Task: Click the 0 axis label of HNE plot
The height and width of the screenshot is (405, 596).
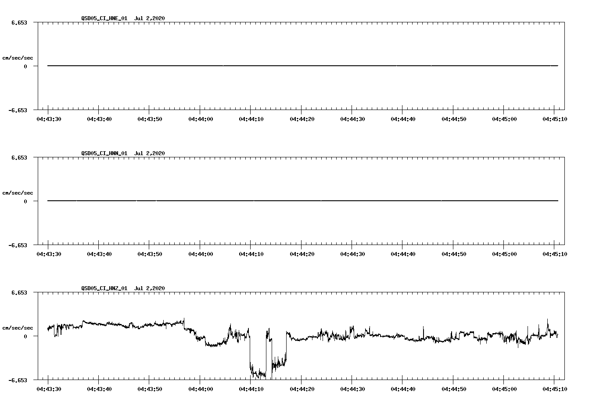Action: [25, 66]
